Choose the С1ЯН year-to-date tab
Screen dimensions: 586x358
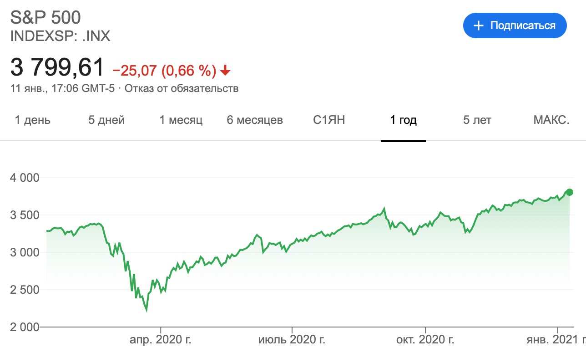click(x=329, y=120)
